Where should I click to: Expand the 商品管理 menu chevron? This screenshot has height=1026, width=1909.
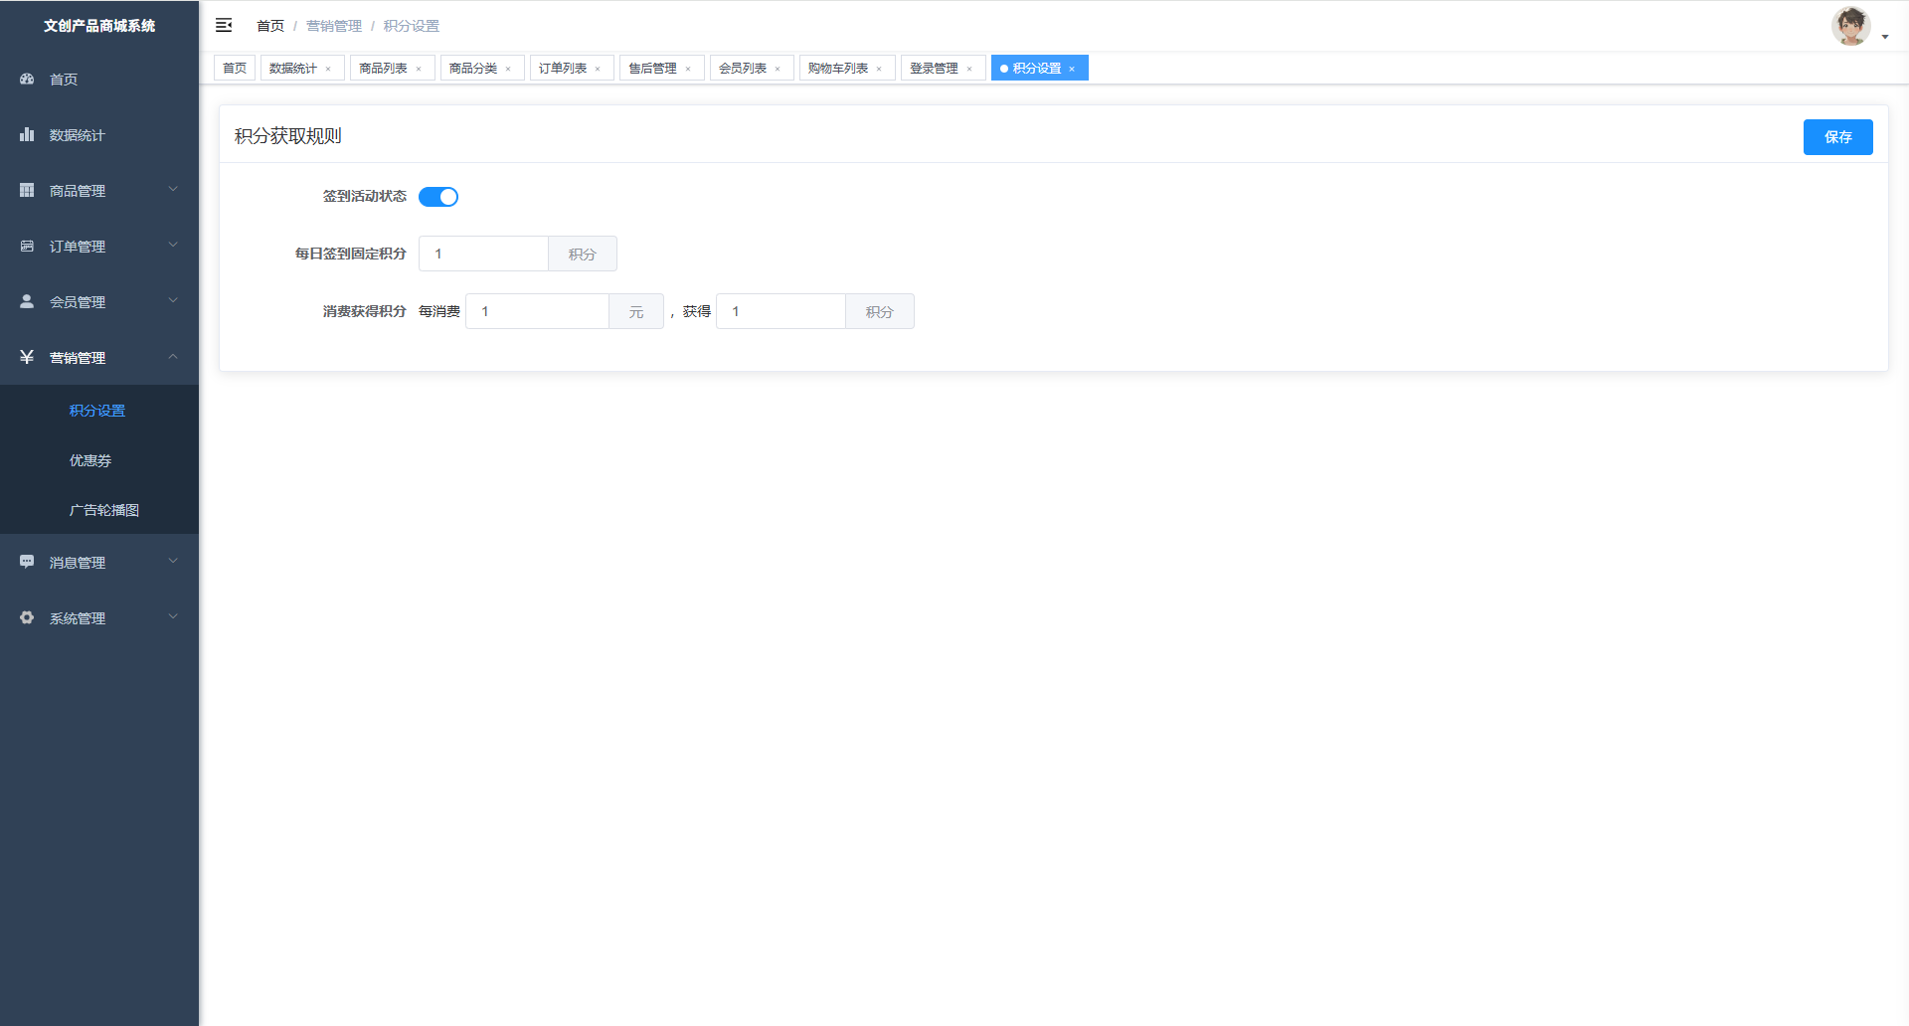173,189
